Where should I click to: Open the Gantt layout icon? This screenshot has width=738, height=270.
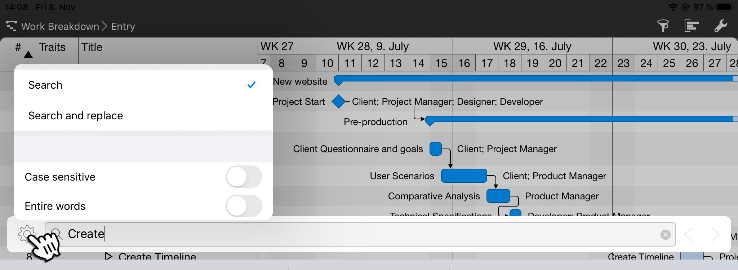[692, 26]
